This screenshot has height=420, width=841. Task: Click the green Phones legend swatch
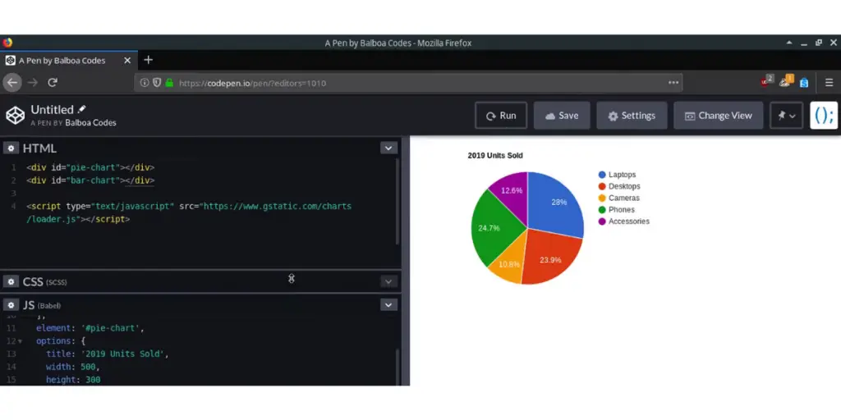pos(602,210)
